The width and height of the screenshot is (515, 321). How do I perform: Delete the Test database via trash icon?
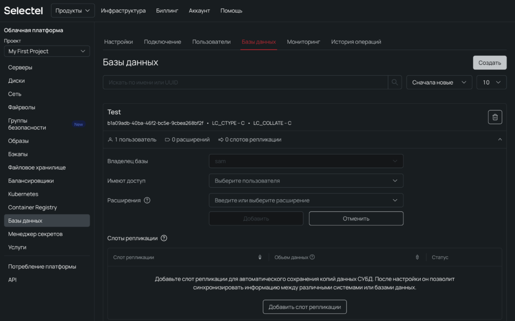(495, 117)
